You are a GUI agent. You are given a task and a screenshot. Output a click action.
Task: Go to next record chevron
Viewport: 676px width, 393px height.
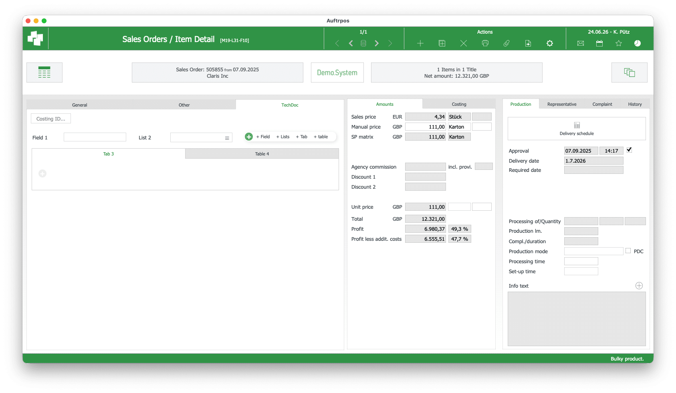point(377,43)
